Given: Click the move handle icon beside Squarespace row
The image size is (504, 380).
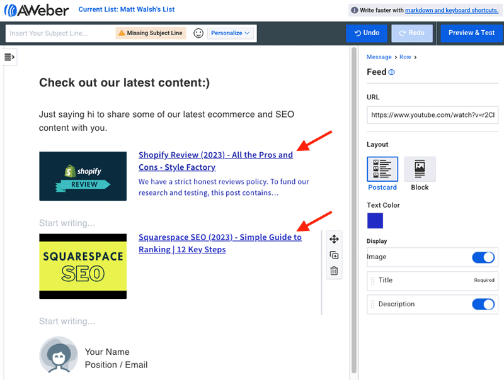Looking at the screenshot, I should (334, 239).
